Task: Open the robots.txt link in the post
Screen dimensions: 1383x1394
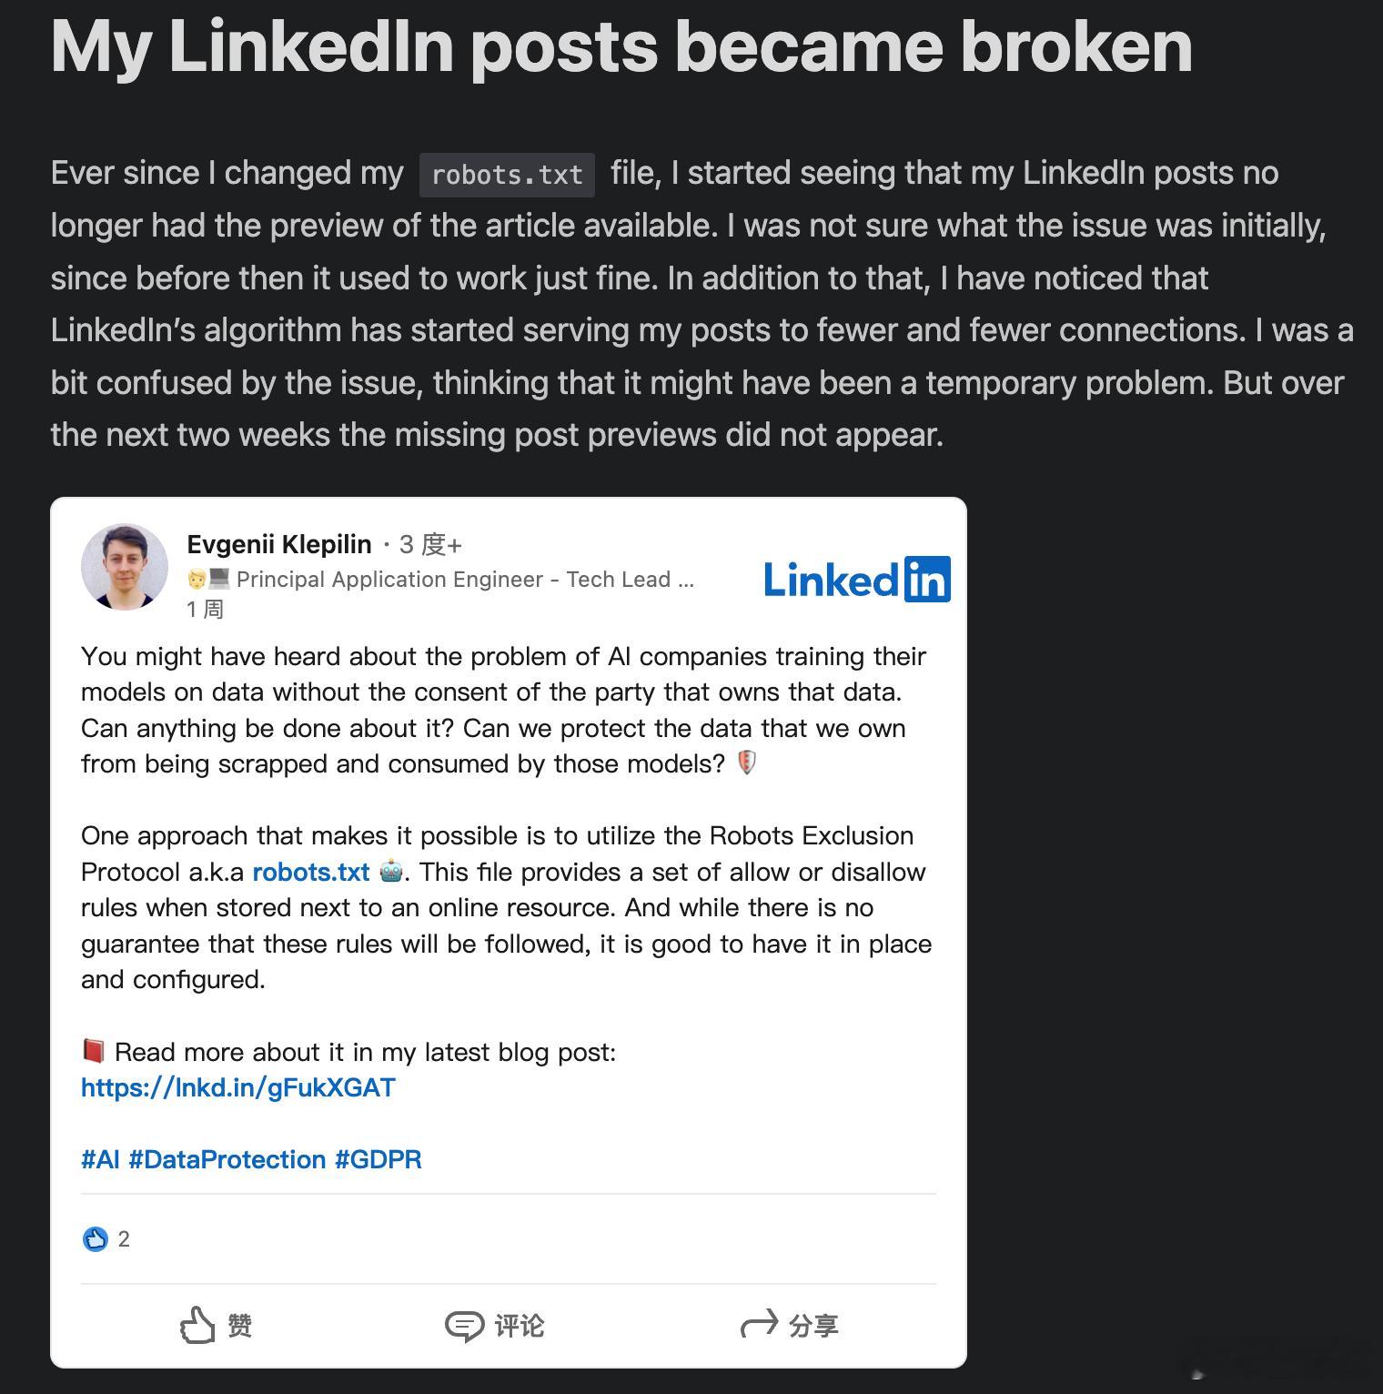Action: click(x=311, y=872)
